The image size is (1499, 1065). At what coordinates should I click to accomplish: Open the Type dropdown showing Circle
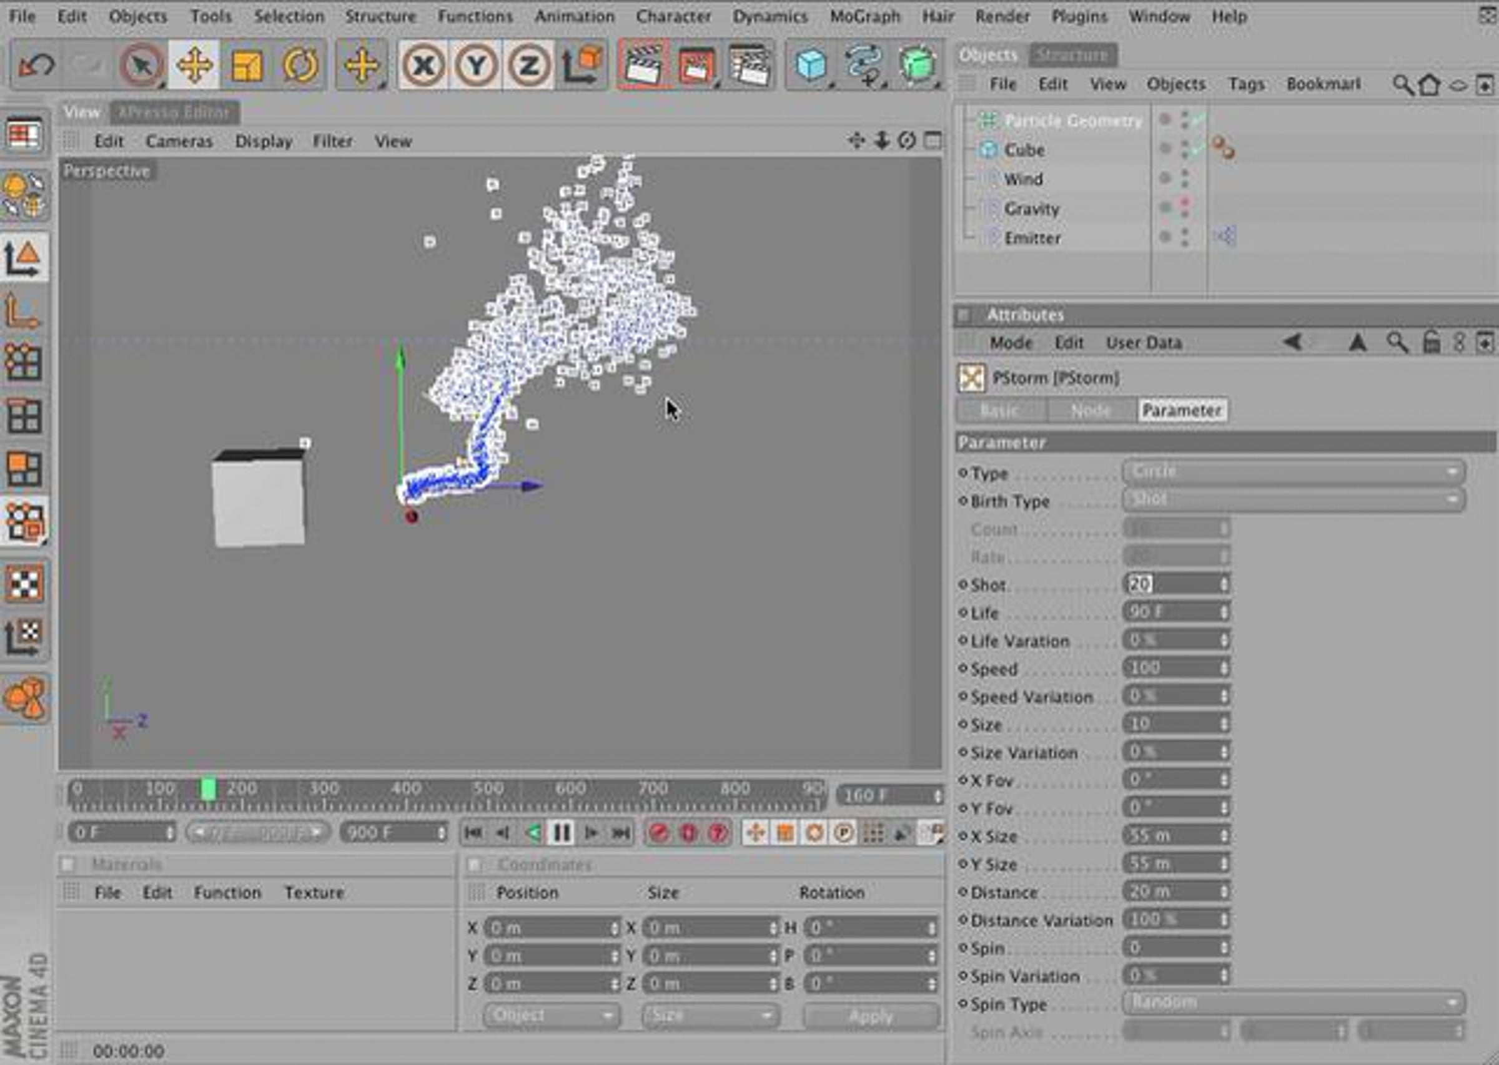1293,471
